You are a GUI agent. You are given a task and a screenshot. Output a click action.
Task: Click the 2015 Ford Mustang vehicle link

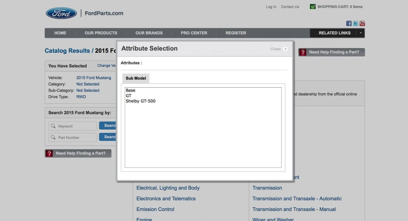(x=94, y=78)
